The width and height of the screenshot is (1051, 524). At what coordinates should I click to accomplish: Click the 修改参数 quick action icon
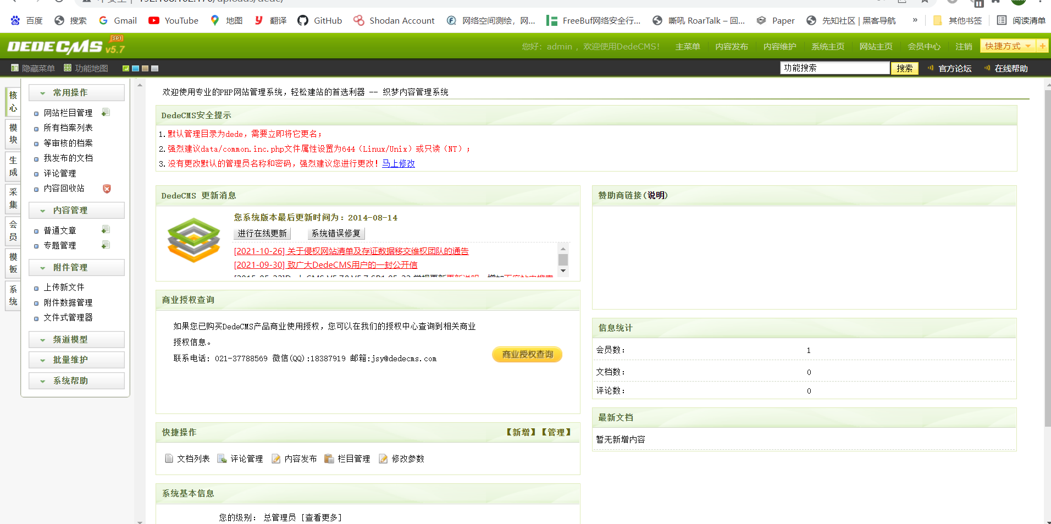(383, 459)
